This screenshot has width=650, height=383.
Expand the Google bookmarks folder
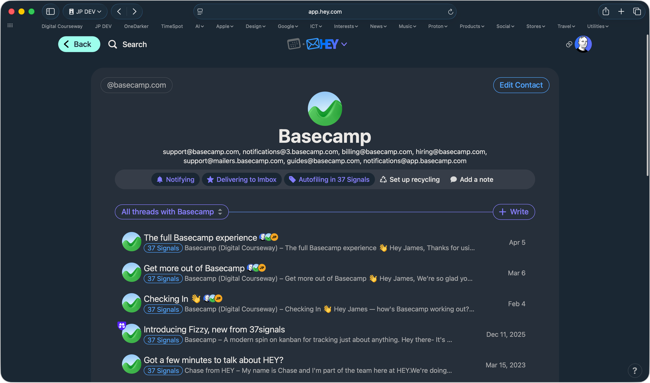click(288, 26)
